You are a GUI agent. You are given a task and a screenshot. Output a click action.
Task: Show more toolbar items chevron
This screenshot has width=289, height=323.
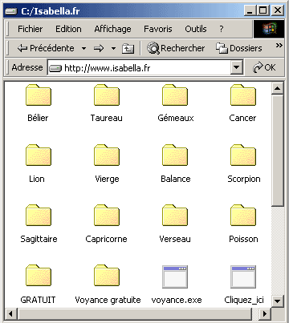pyautogui.click(x=279, y=46)
